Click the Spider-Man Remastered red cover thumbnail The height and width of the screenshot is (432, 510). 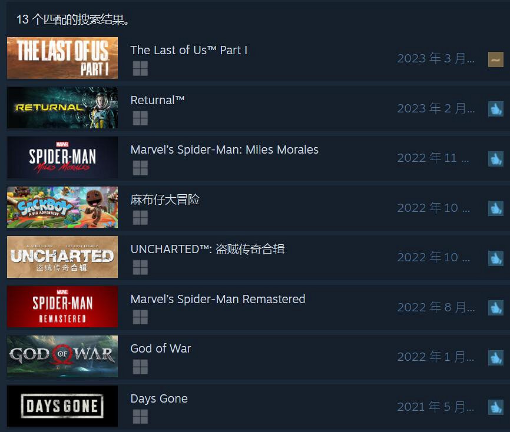click(x=62, y=307)
